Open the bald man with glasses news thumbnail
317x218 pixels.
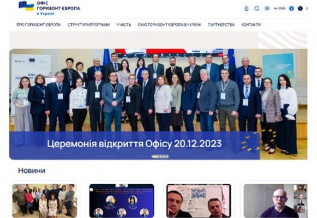276,201
